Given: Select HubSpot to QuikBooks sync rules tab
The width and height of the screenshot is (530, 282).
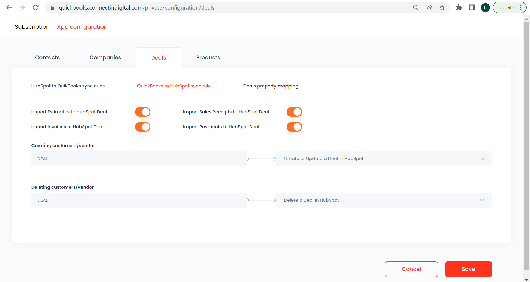Looking at the screenshot, I should coord(68,86).
